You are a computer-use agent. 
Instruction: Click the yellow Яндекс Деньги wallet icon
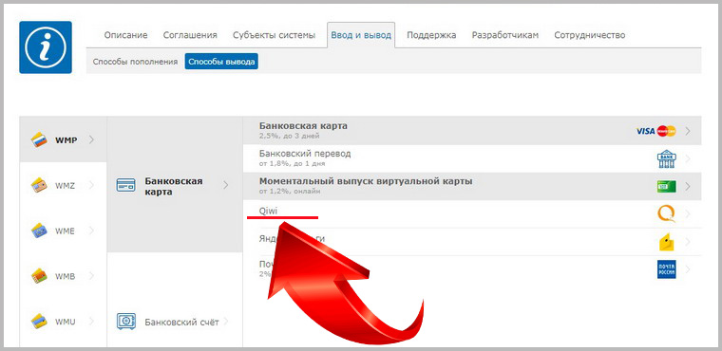click(666, 242)
